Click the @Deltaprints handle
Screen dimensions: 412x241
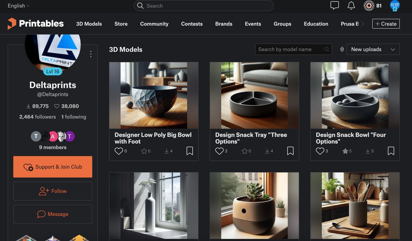[x=53, y=94]
